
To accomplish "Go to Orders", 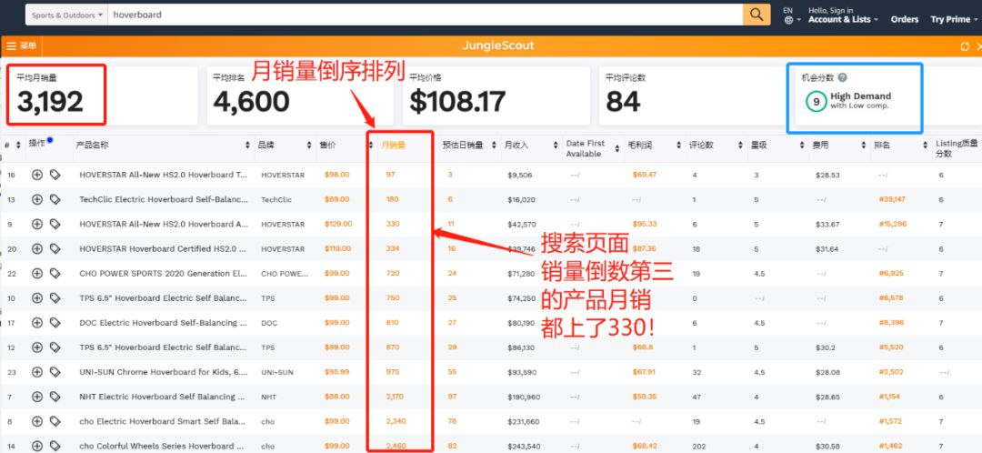I will click(x=905, y=19).
